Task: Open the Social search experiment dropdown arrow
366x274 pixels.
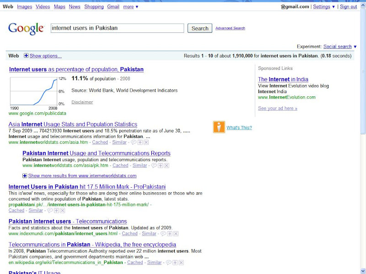Action: click(x=355, y=47)
